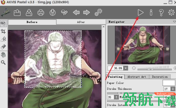Open the guiding strokes pencil icon
The image size is (176, 108).
(x=64, y=12)
